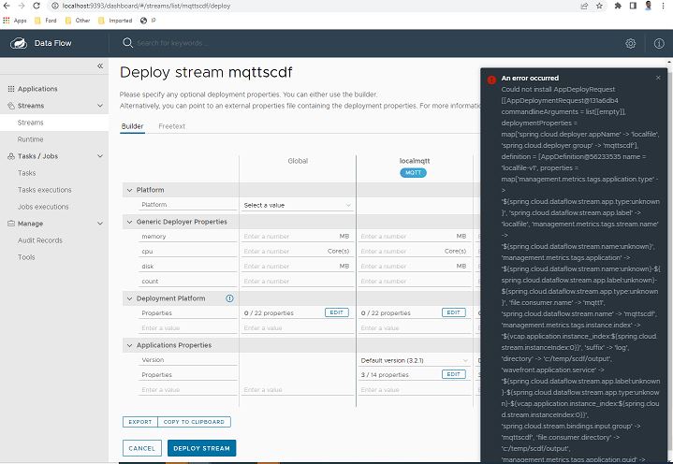The image size is (673, 464).
Task: Click the browser forward arrow
Action: [x=21, y=6]
